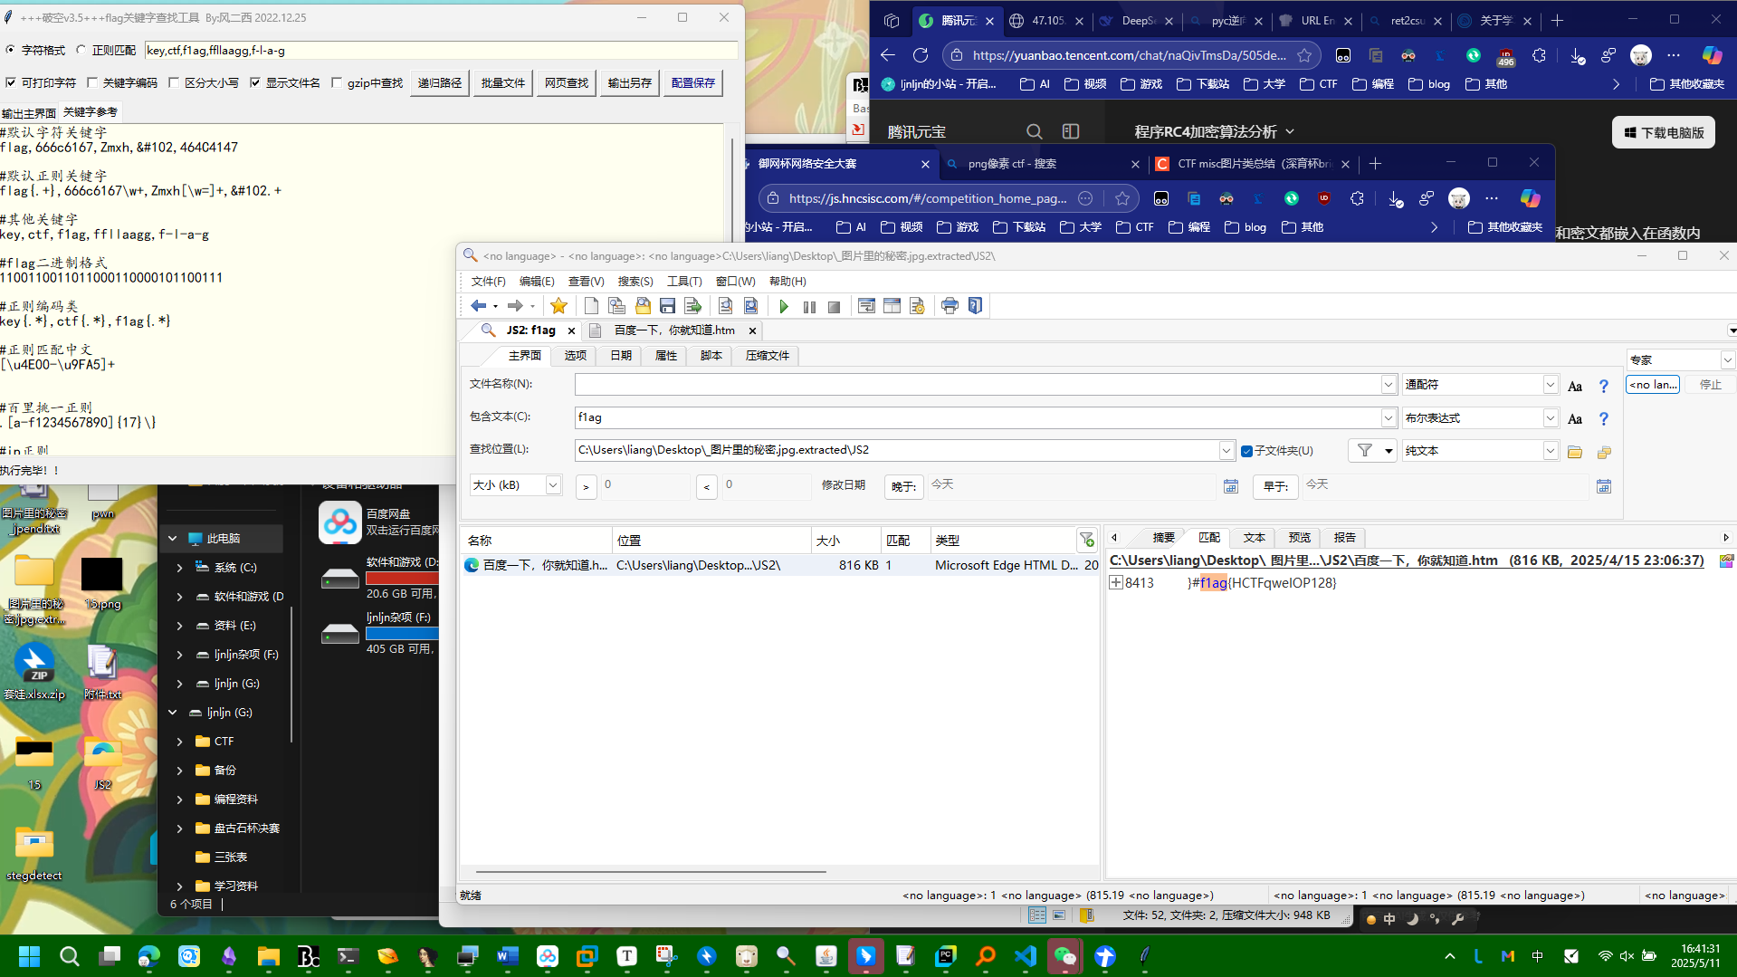Open PyCharm from the taskbar
This screenshot has height=977, width=1737.
click(946, 956)
